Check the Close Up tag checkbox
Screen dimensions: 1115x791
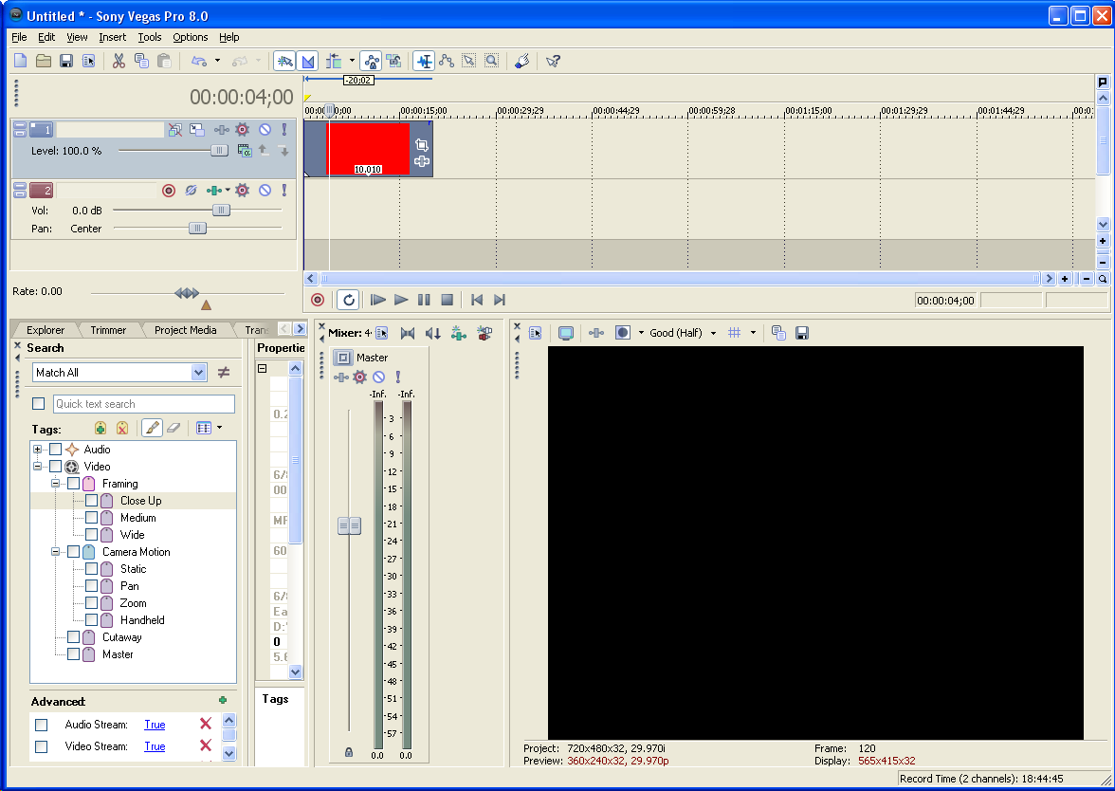pos(91,501)
